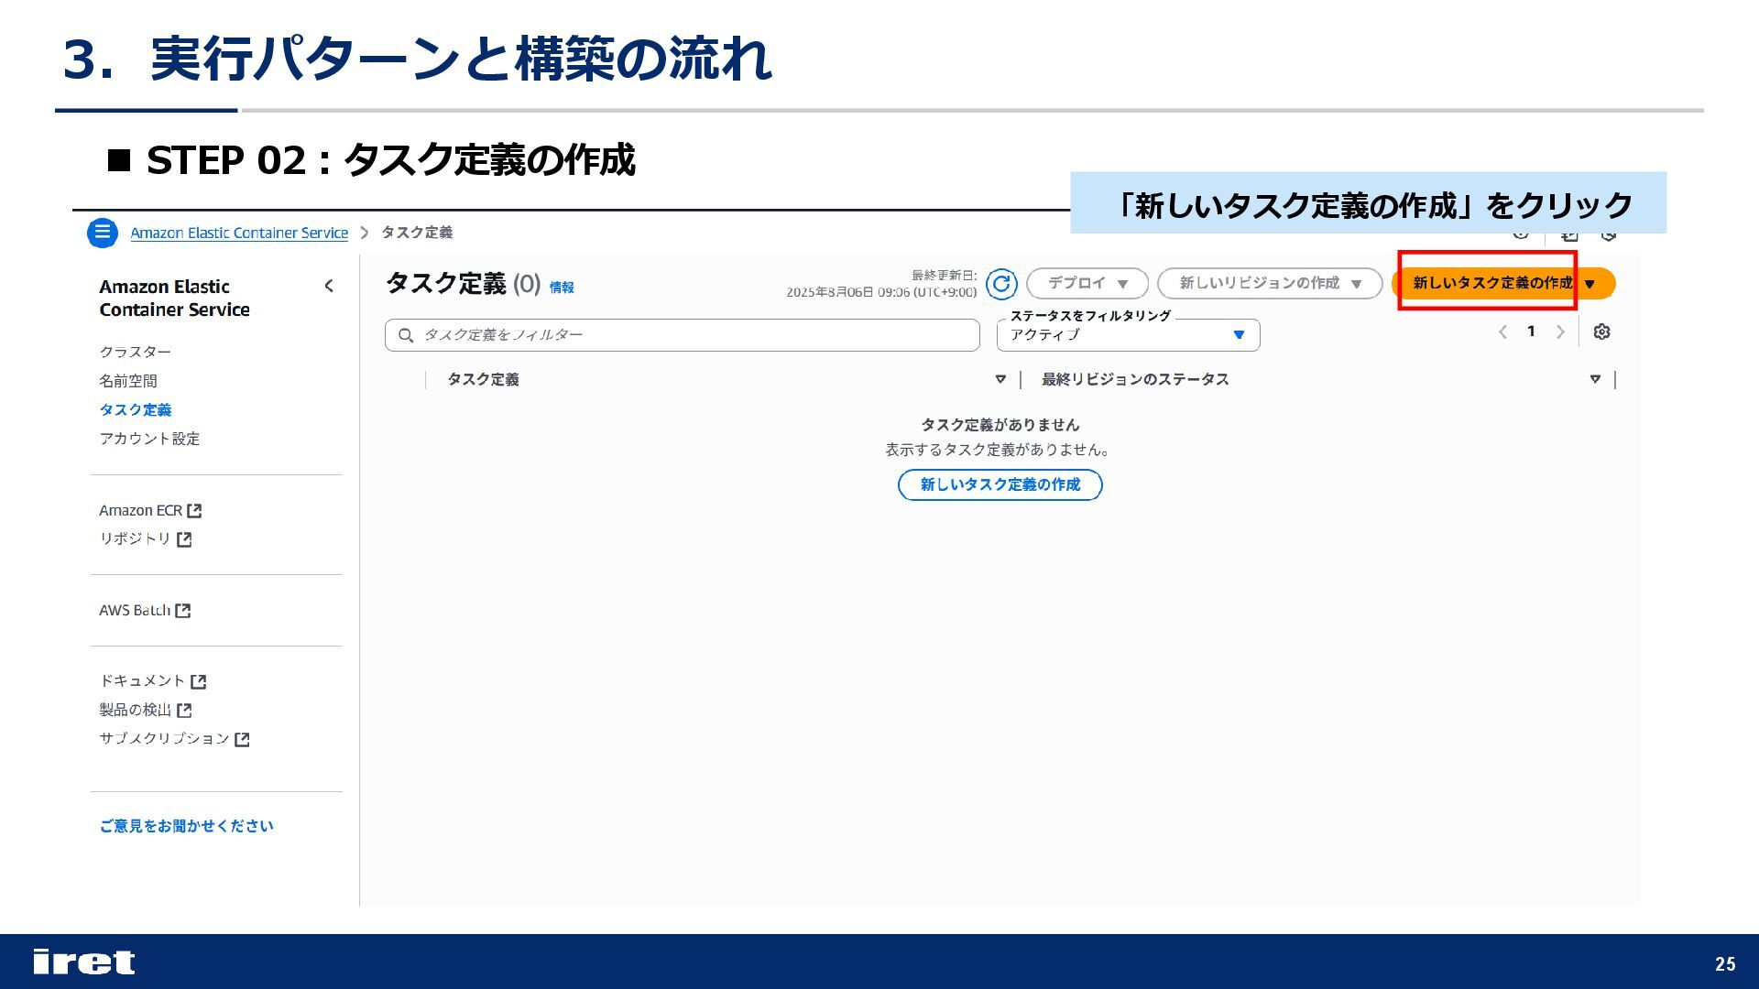This screenshot has height=989, width=1759.
Task: Go to next page arrow in pagination
Action: (1560, 331)
